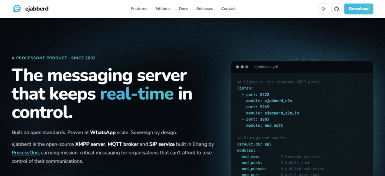Click the ejabberd brand name text
This screenshot has width=385, height=176.
(x=37, y=9)
